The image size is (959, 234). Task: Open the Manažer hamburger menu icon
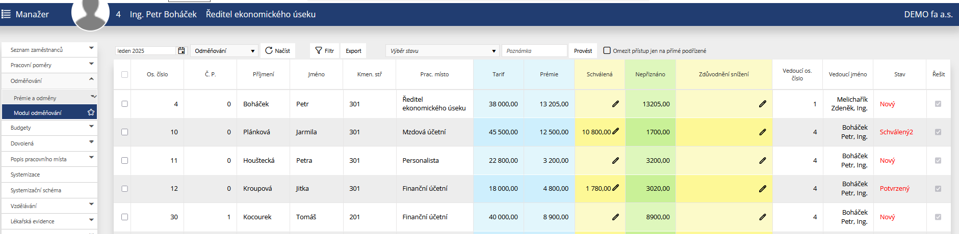pyautogui.click(x=6, y=14)
